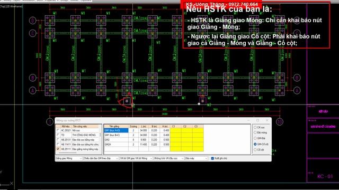Click grid axis bubble D on the left
The width and height of the screenshot is (339, 190).
point(33,21)
